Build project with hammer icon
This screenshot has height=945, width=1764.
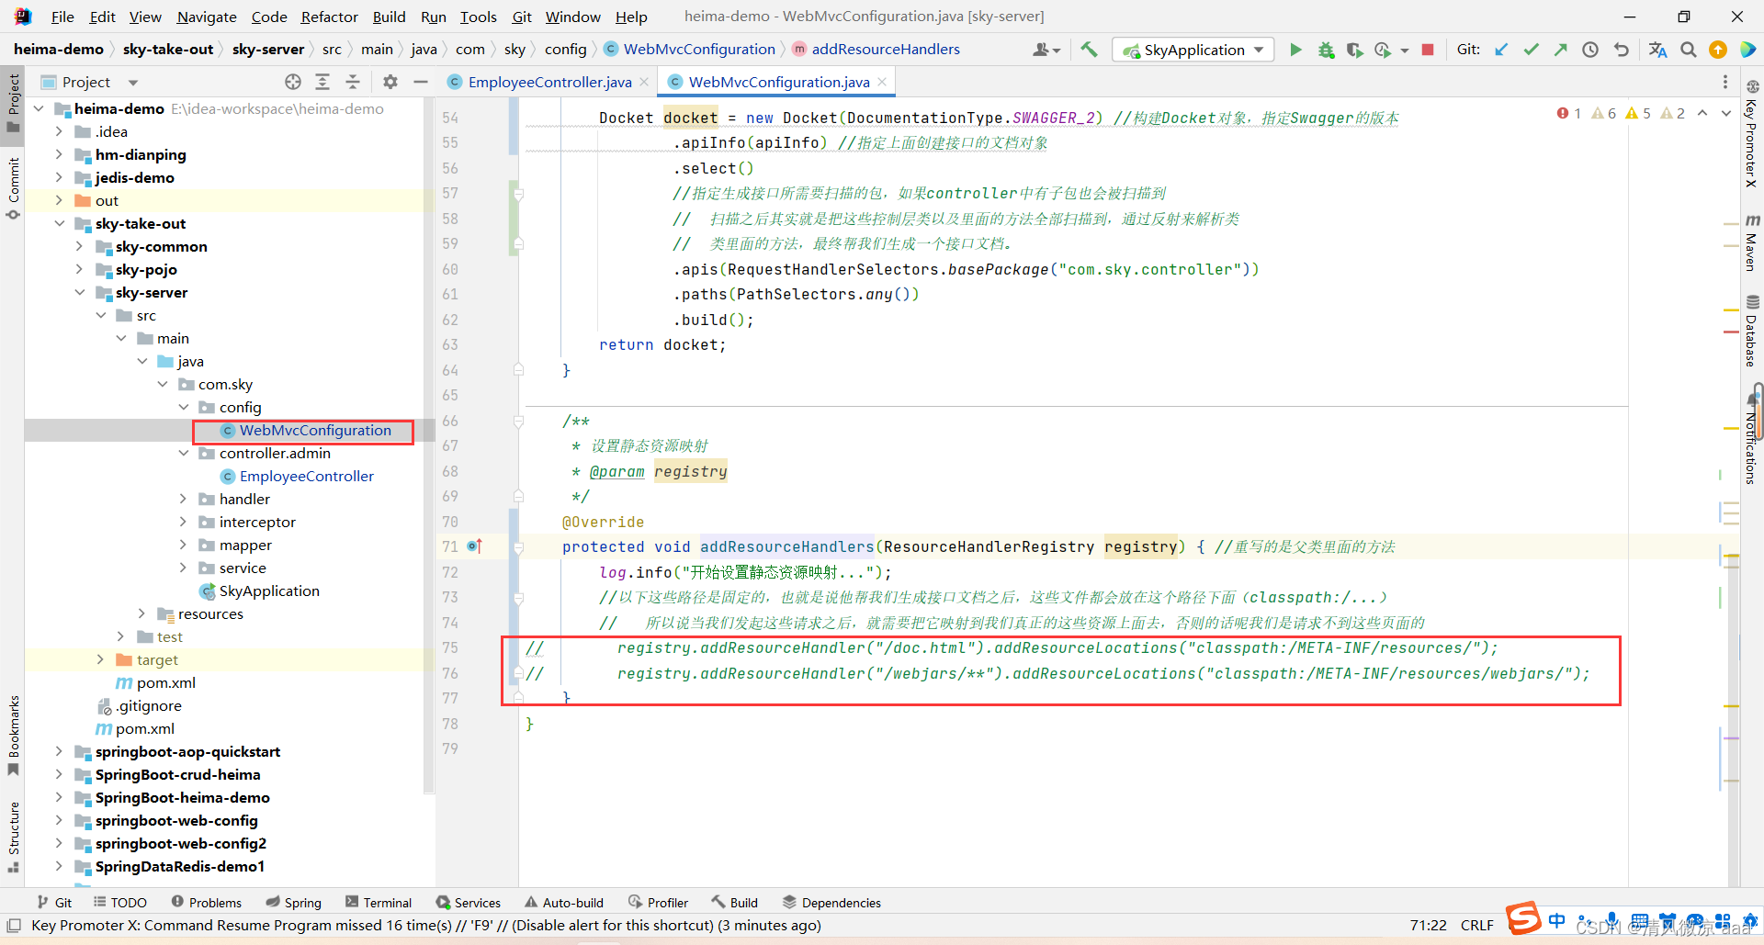1089,50
